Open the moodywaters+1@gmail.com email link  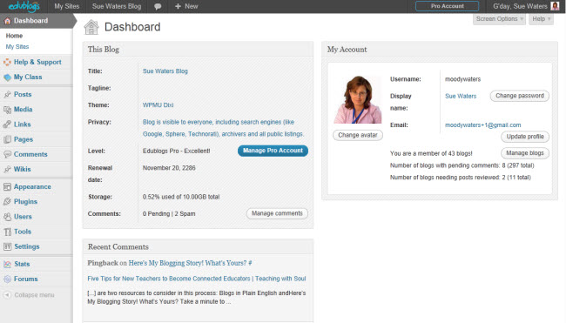[483, 124]
